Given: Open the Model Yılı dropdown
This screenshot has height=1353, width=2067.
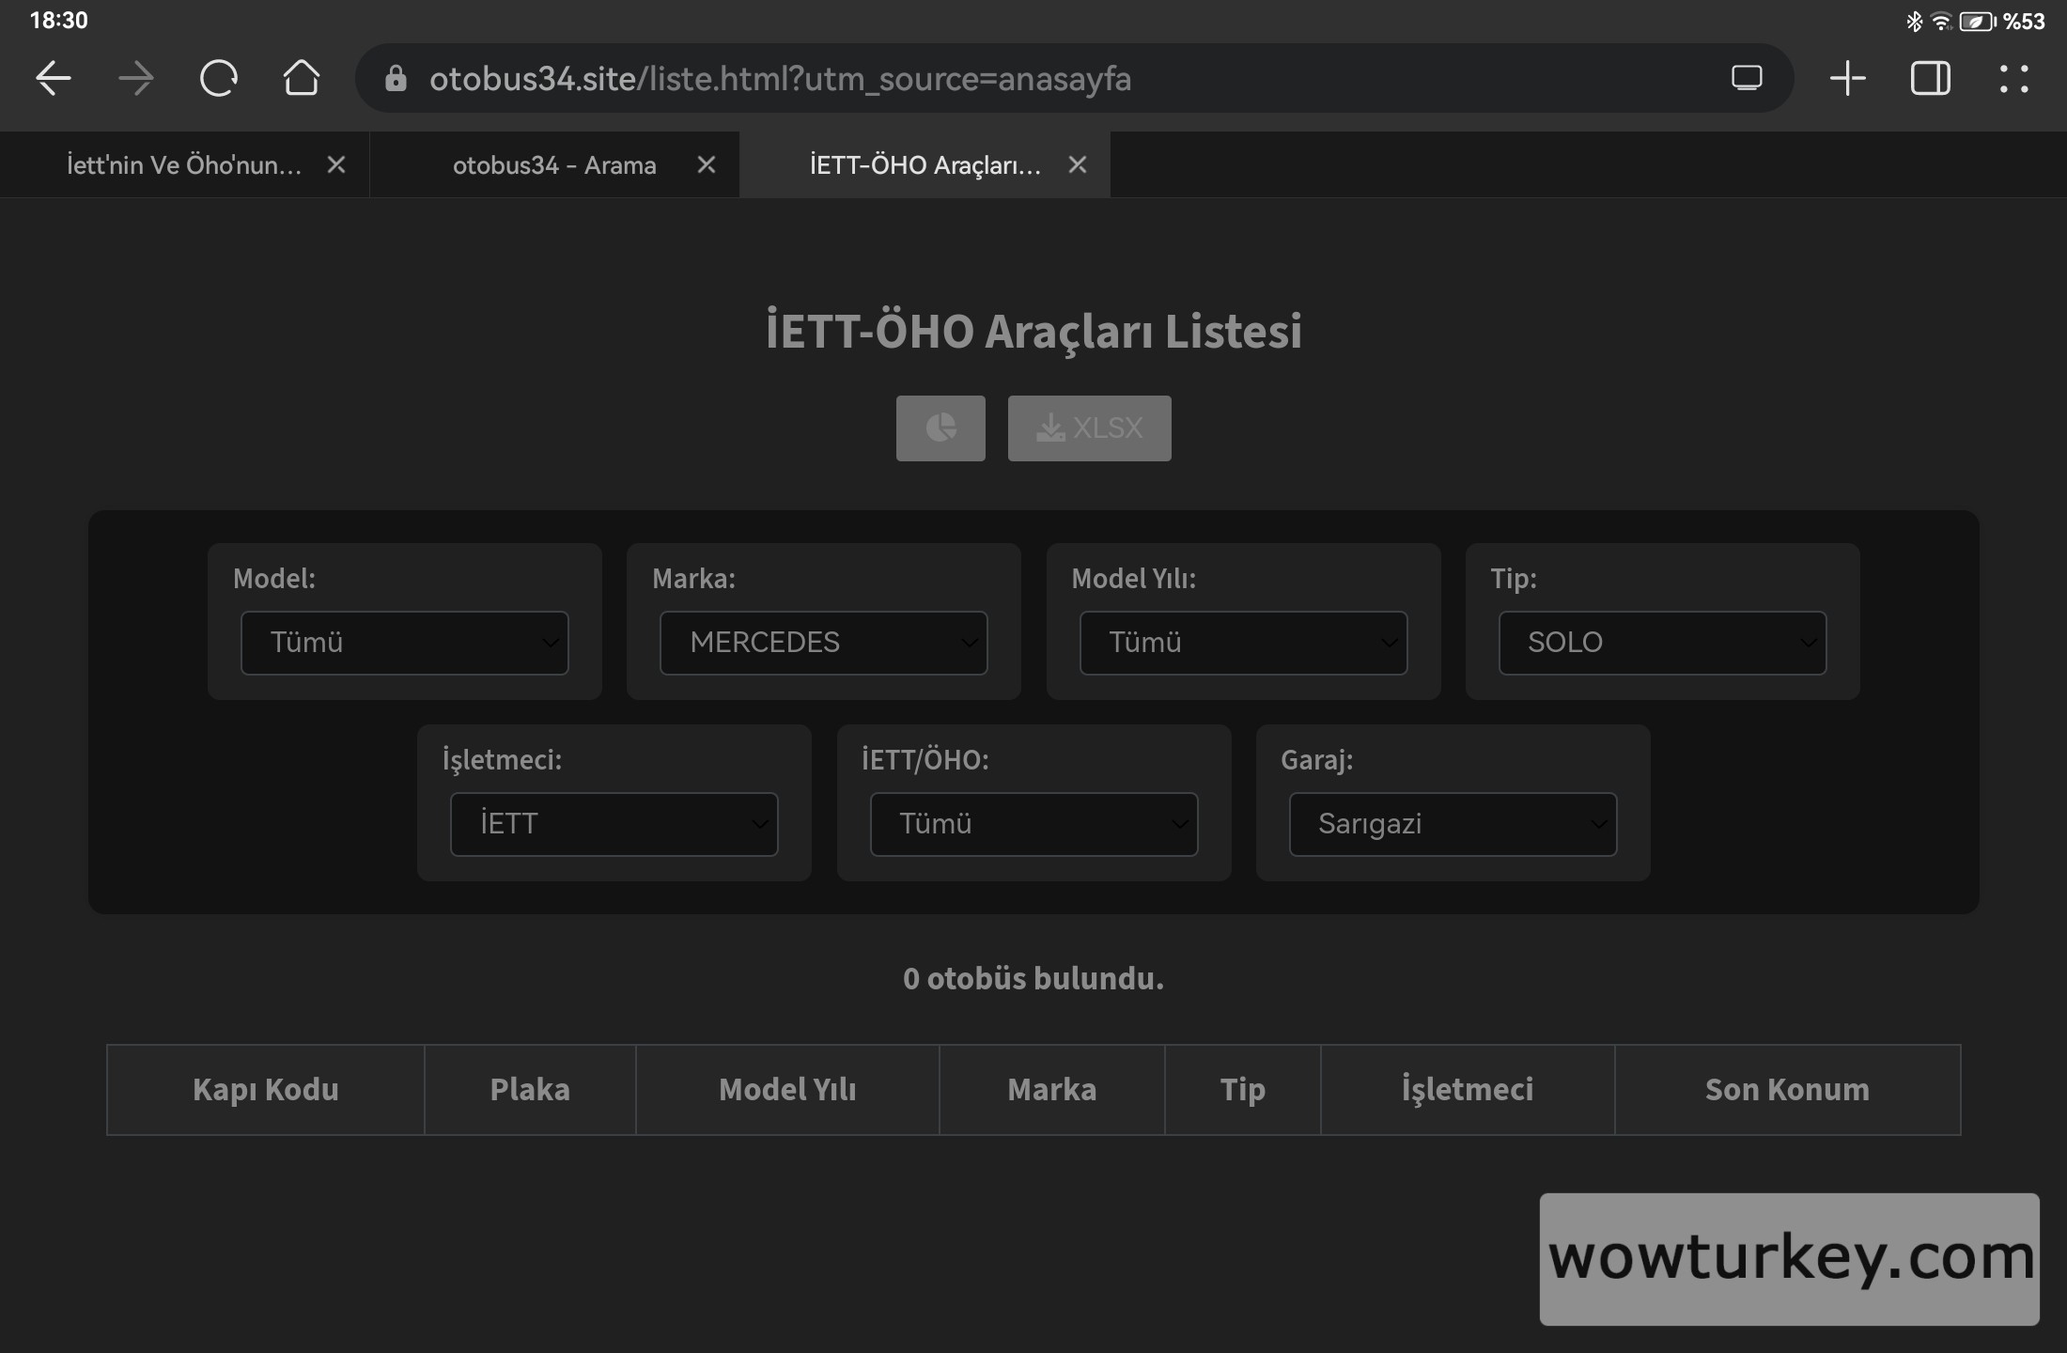Looking at the screenshot, I should coord(1243,643).
